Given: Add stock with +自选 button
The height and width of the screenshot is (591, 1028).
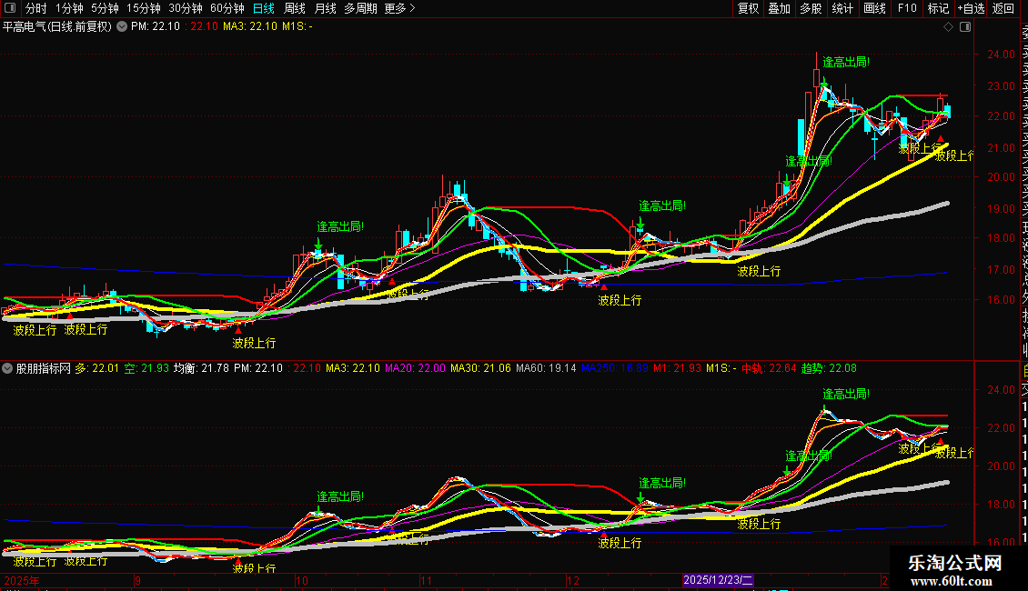Looking at the screenshot, I should click(971, 8).
